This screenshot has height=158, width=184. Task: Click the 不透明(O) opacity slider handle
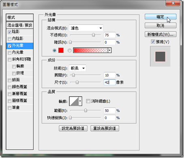tap(93, 35)
